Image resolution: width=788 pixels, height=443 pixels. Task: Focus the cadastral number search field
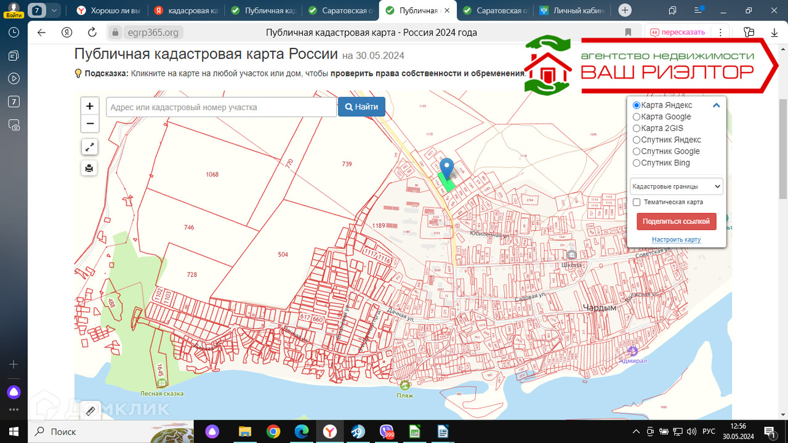tap(222, 107)
